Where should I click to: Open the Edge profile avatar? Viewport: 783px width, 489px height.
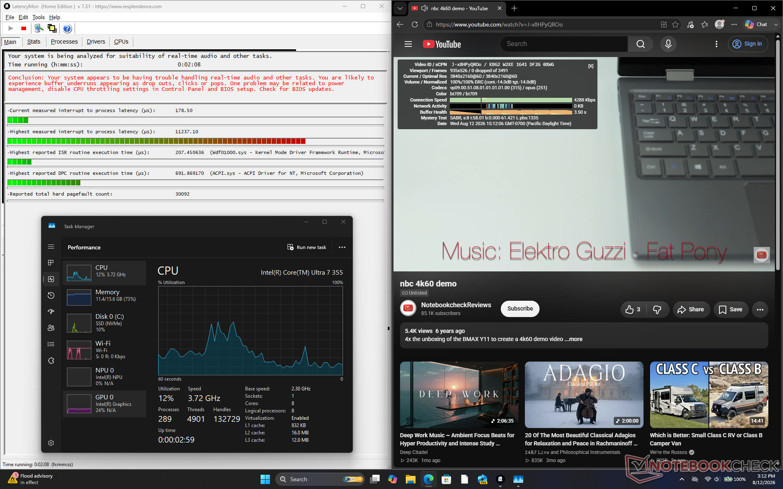(x=720, y=24)
